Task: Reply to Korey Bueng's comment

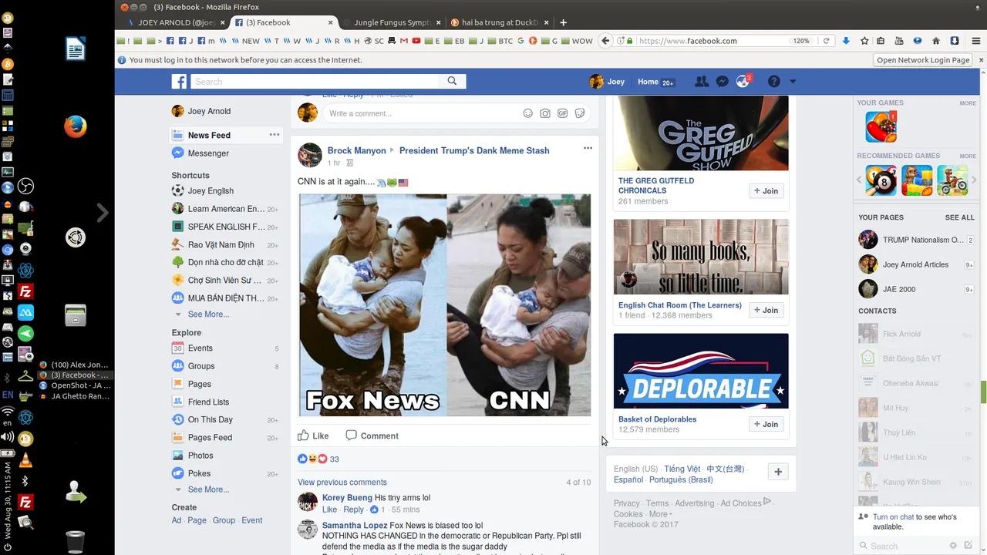Action: (x=353, y=510)
